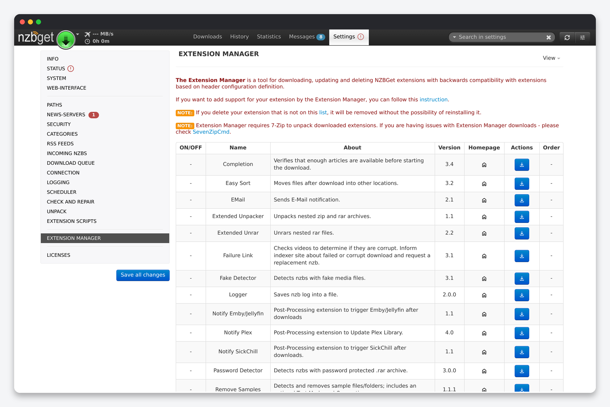Download the EMail extension
The height and width of the screenshot is (407, 610).
pyautogui.click(x=522, y=200)
